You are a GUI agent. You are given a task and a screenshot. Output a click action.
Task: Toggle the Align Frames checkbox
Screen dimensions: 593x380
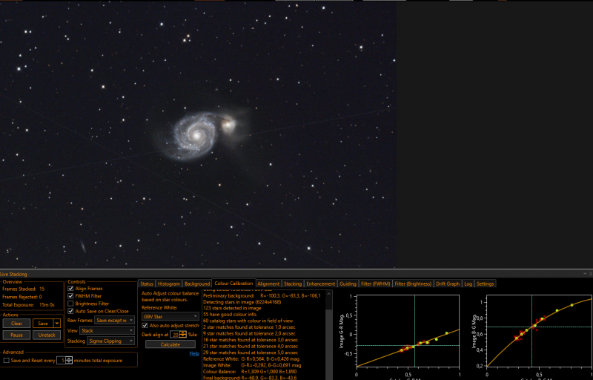[70, 289]
